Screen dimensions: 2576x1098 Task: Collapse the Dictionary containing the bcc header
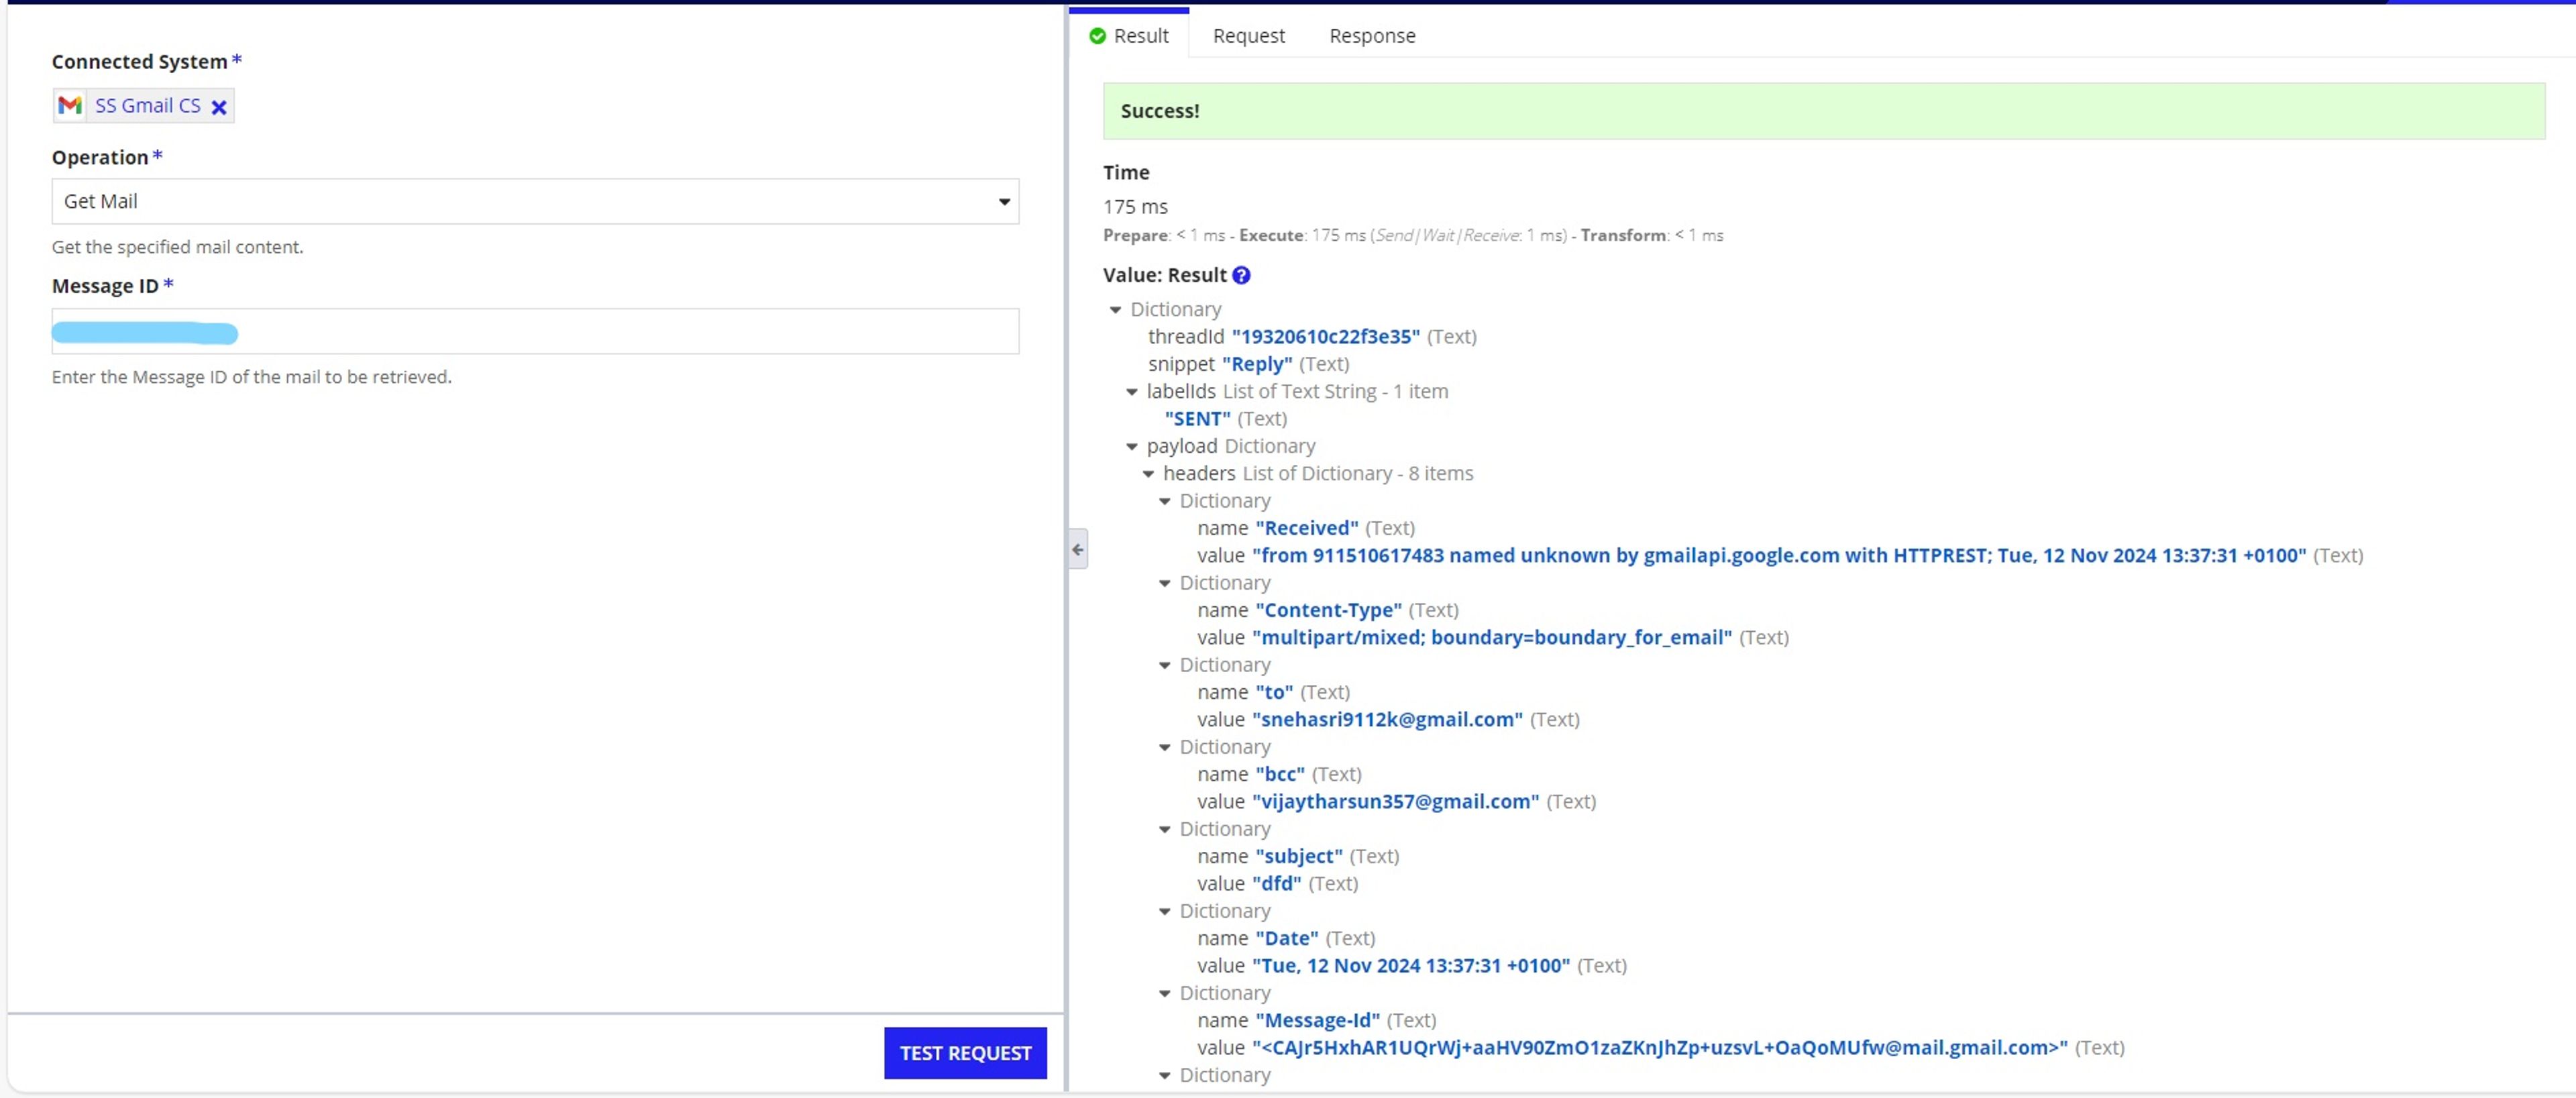click(1165, 747)
